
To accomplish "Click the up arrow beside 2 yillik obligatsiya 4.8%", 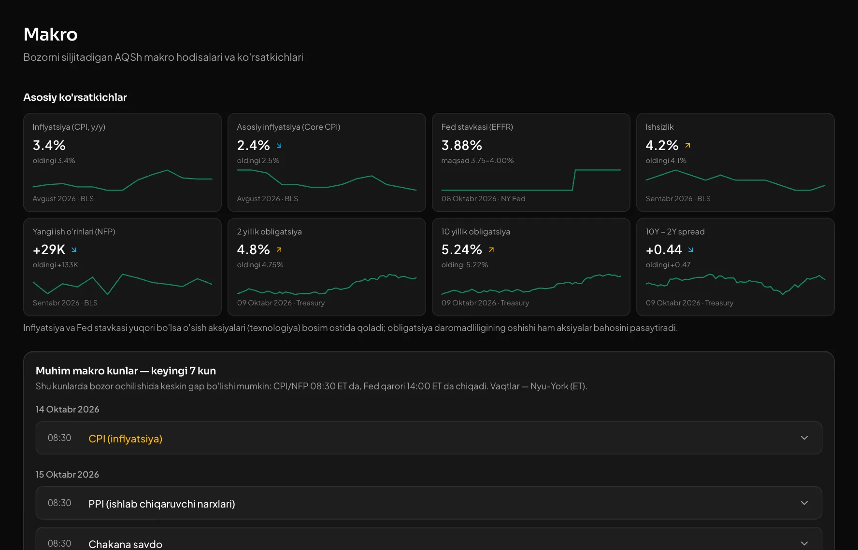I will (279, 249).
